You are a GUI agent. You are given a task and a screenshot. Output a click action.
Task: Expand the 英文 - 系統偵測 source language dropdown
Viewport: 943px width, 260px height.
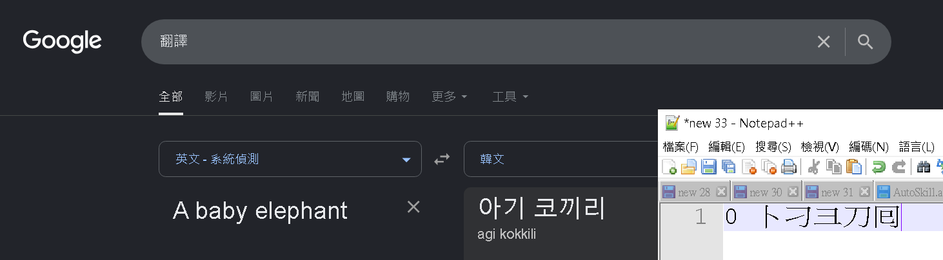coord(290,159)
